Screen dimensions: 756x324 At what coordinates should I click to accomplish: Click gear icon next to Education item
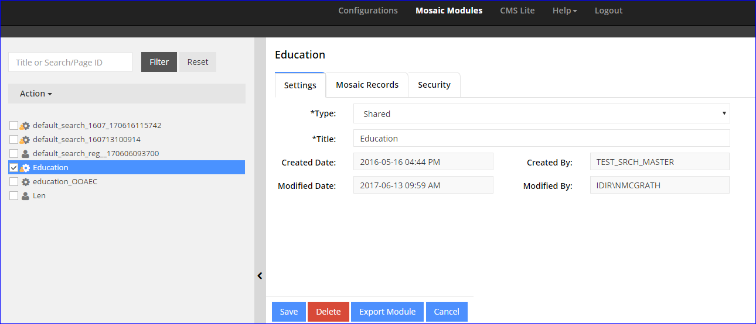(x=25, y=168)
